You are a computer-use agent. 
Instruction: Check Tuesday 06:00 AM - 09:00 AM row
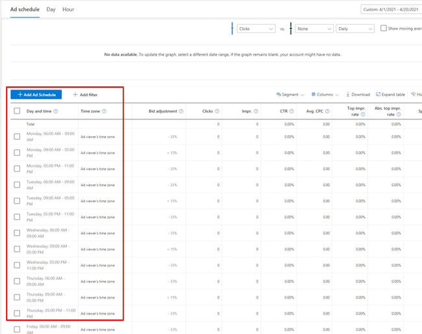point(17,185)
